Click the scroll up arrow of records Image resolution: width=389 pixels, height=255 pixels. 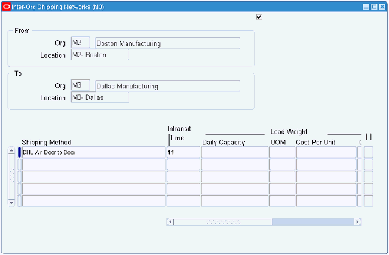click(11, 150)
